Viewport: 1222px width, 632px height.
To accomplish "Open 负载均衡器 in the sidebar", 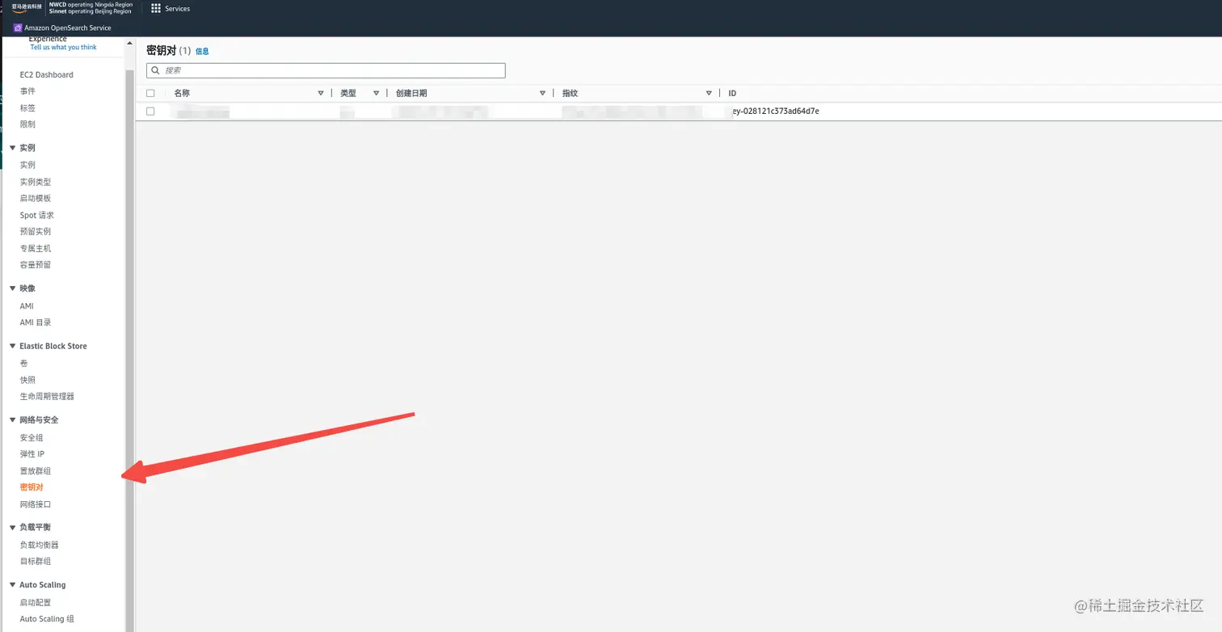I will [x=39, y=545].
